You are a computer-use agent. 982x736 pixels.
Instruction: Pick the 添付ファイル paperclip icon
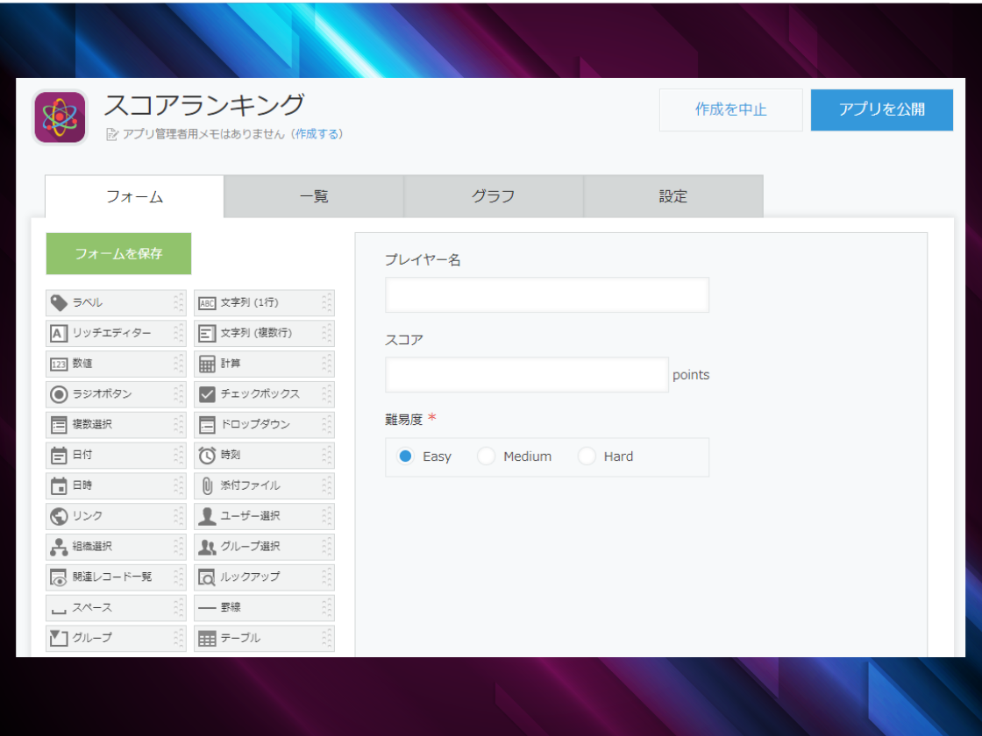coord(207,485)
